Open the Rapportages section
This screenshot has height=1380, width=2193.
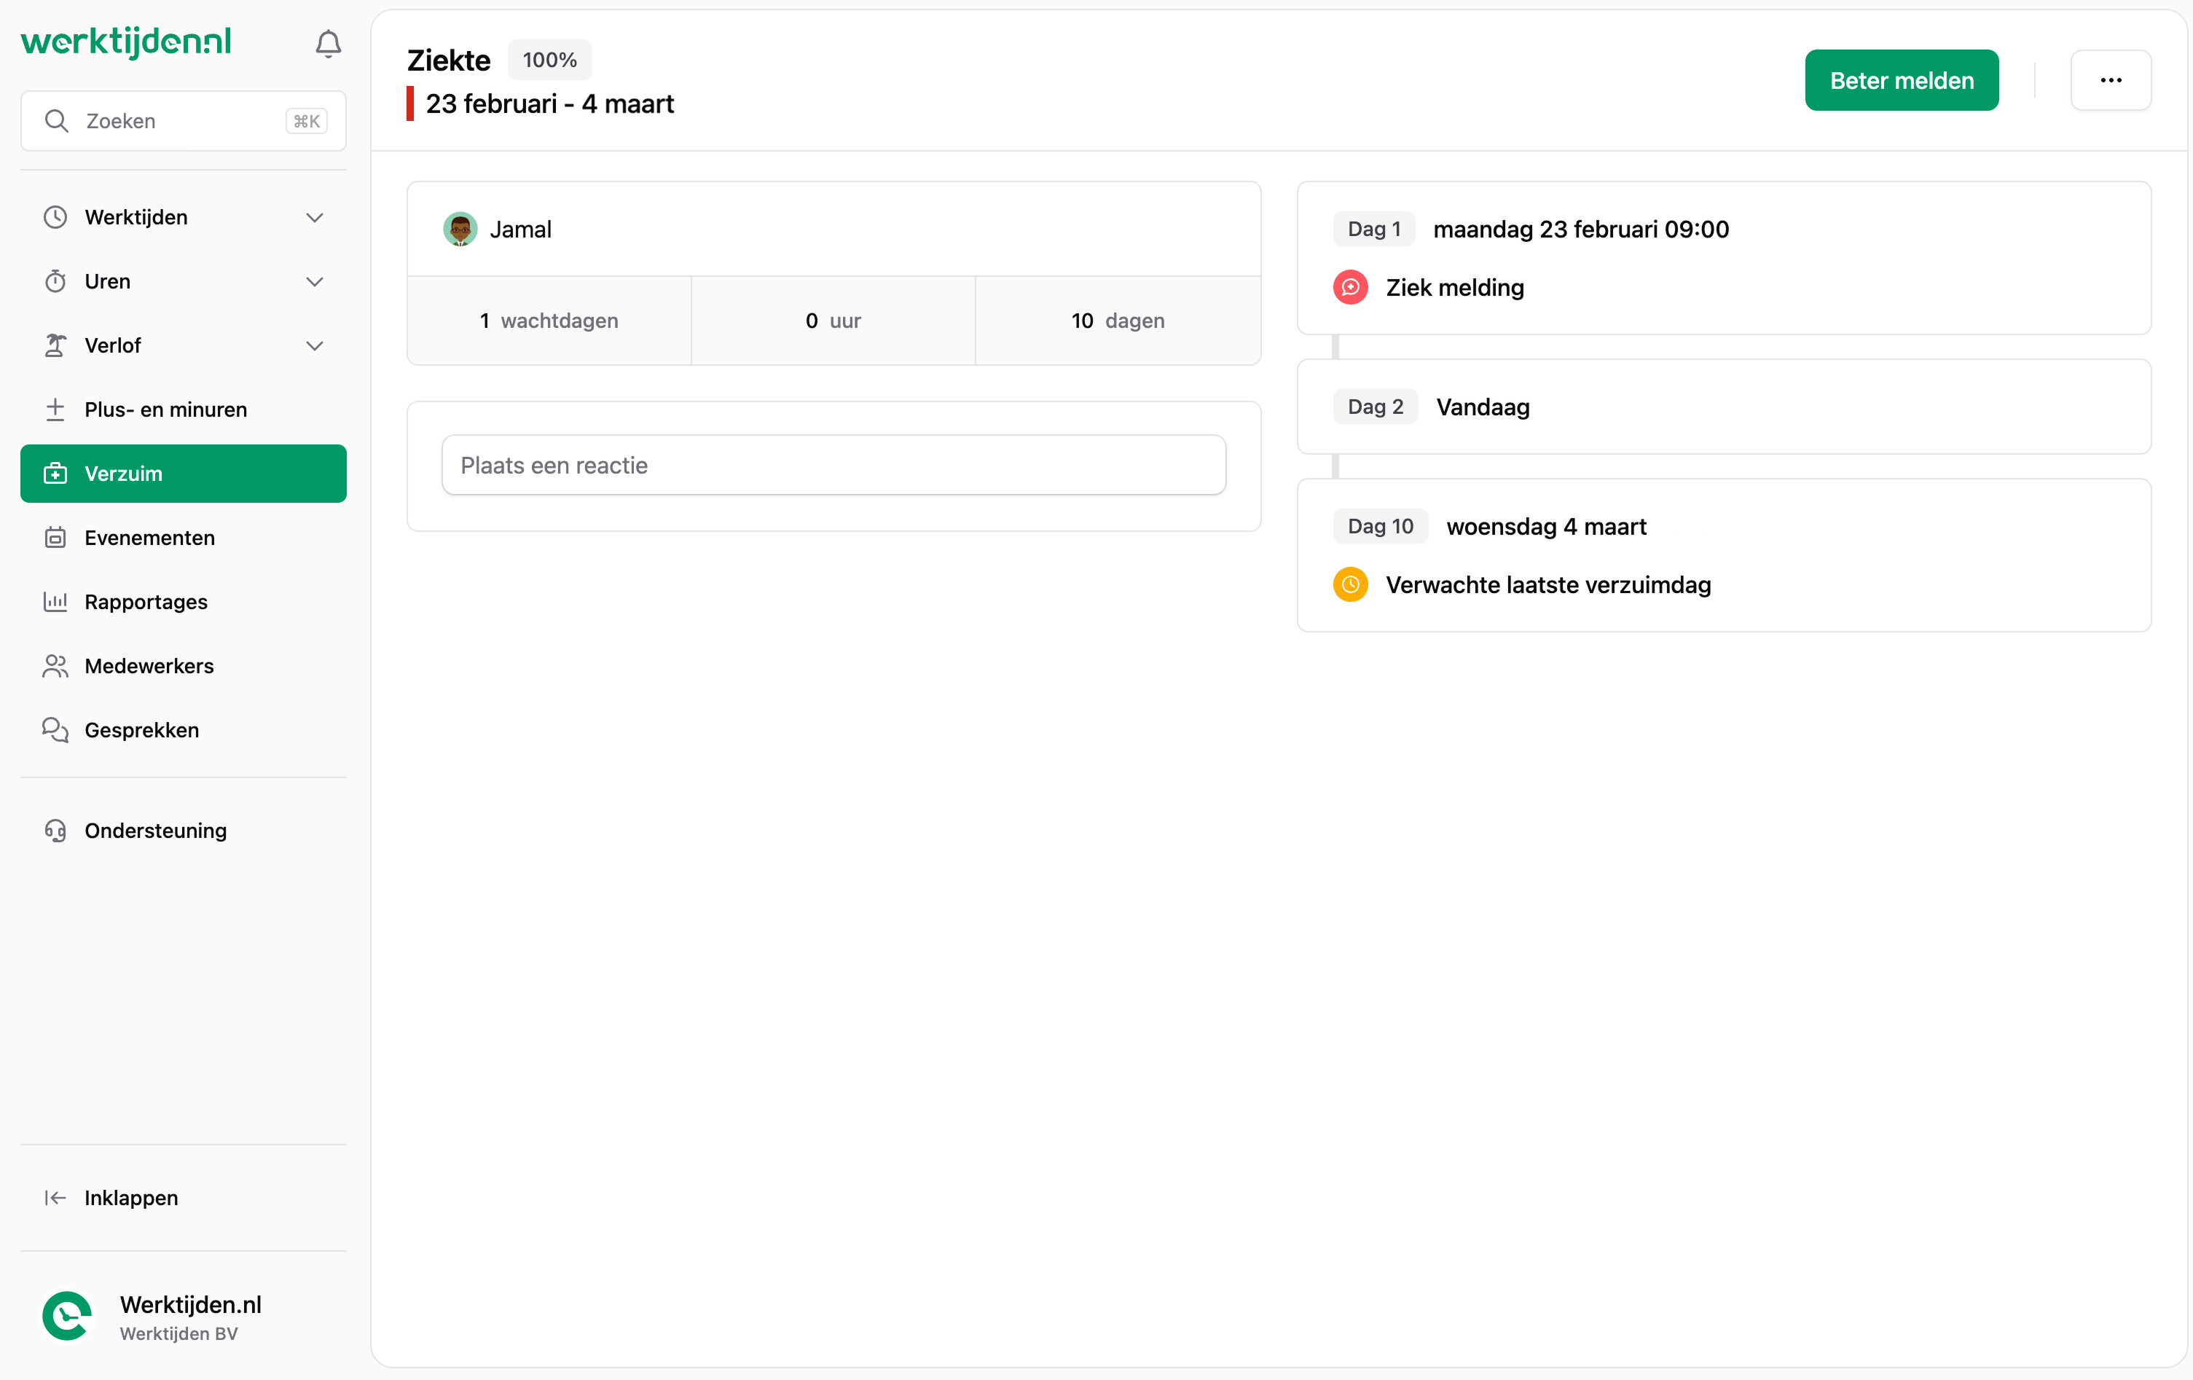tap(146, 602)
